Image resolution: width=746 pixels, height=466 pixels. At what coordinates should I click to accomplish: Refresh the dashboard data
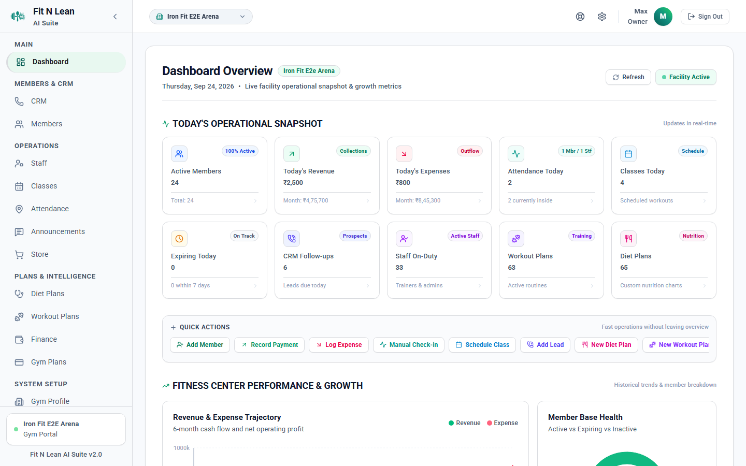click(628, 77)
